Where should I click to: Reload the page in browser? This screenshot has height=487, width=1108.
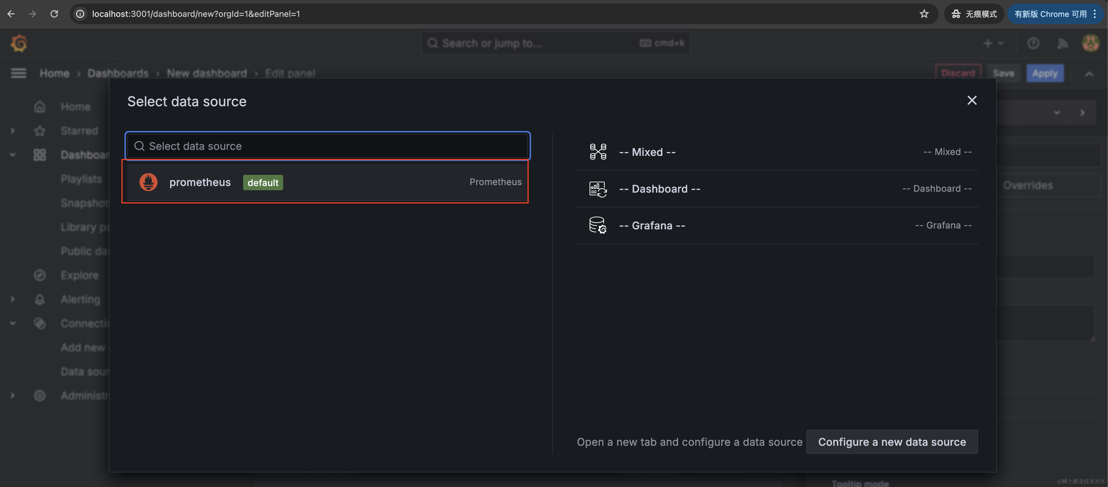(x=54, y=14)
